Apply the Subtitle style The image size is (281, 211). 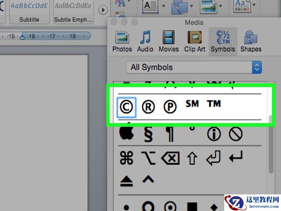point(29,12)
